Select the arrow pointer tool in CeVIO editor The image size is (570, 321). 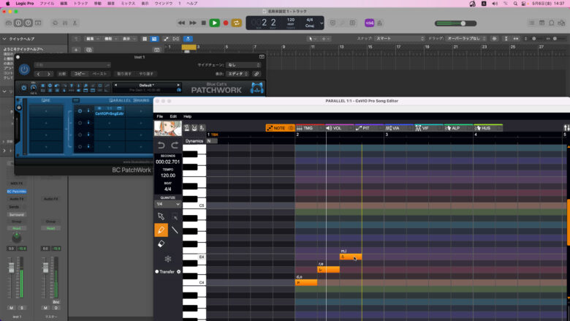click(x=161, y=216)
